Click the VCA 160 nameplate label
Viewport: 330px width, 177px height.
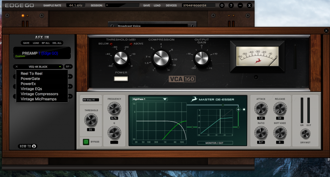tap(182, 79)
